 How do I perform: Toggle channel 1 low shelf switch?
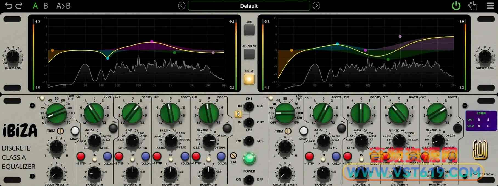[113, 128]
